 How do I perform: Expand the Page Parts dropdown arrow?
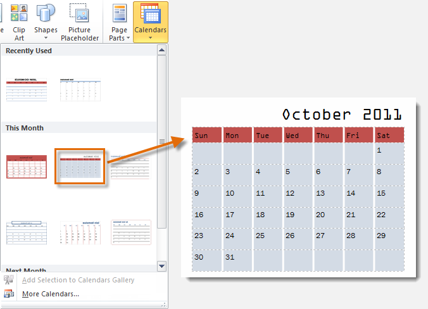(x=129, y=38)
